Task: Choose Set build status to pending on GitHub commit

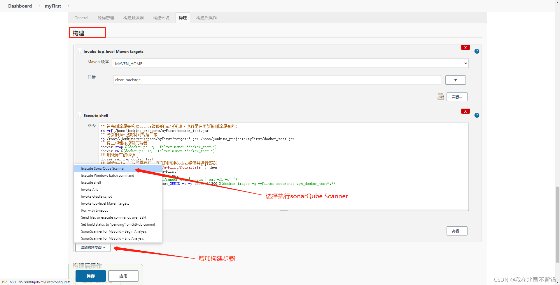Action: click(x=118, y=224)
